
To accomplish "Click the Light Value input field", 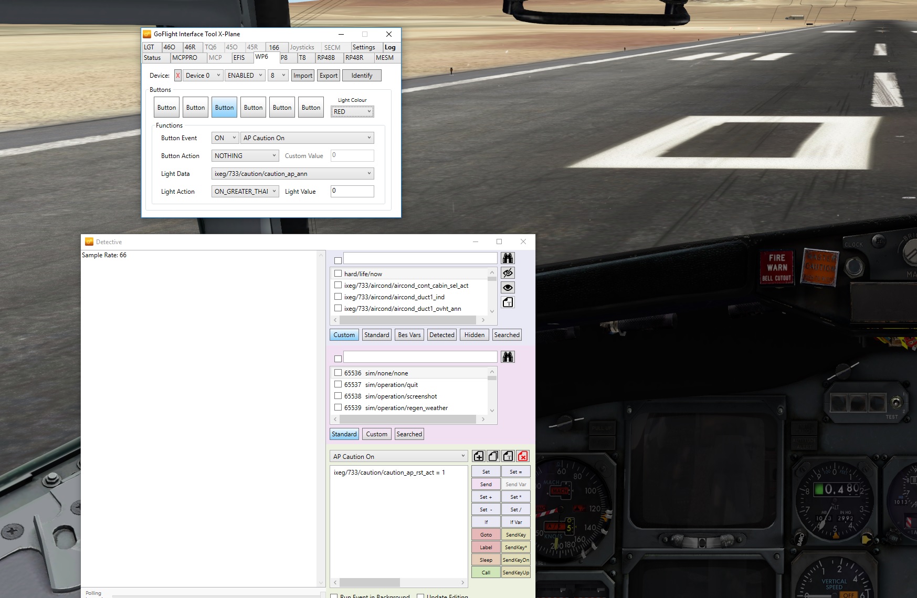I will point(352,191).
